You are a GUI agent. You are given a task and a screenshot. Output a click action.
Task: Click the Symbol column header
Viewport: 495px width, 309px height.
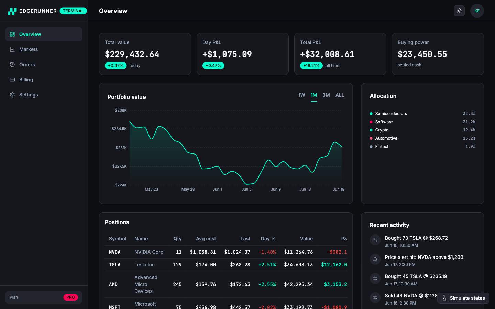[118, 239]
